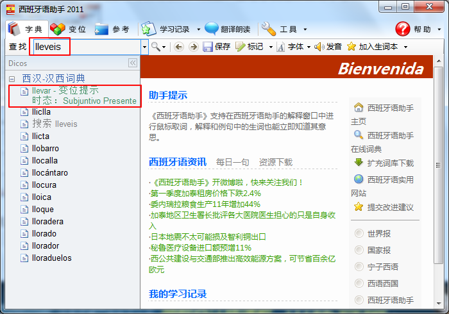
Task: Select the 西语西国 radio button
Action: coord(359,283)
